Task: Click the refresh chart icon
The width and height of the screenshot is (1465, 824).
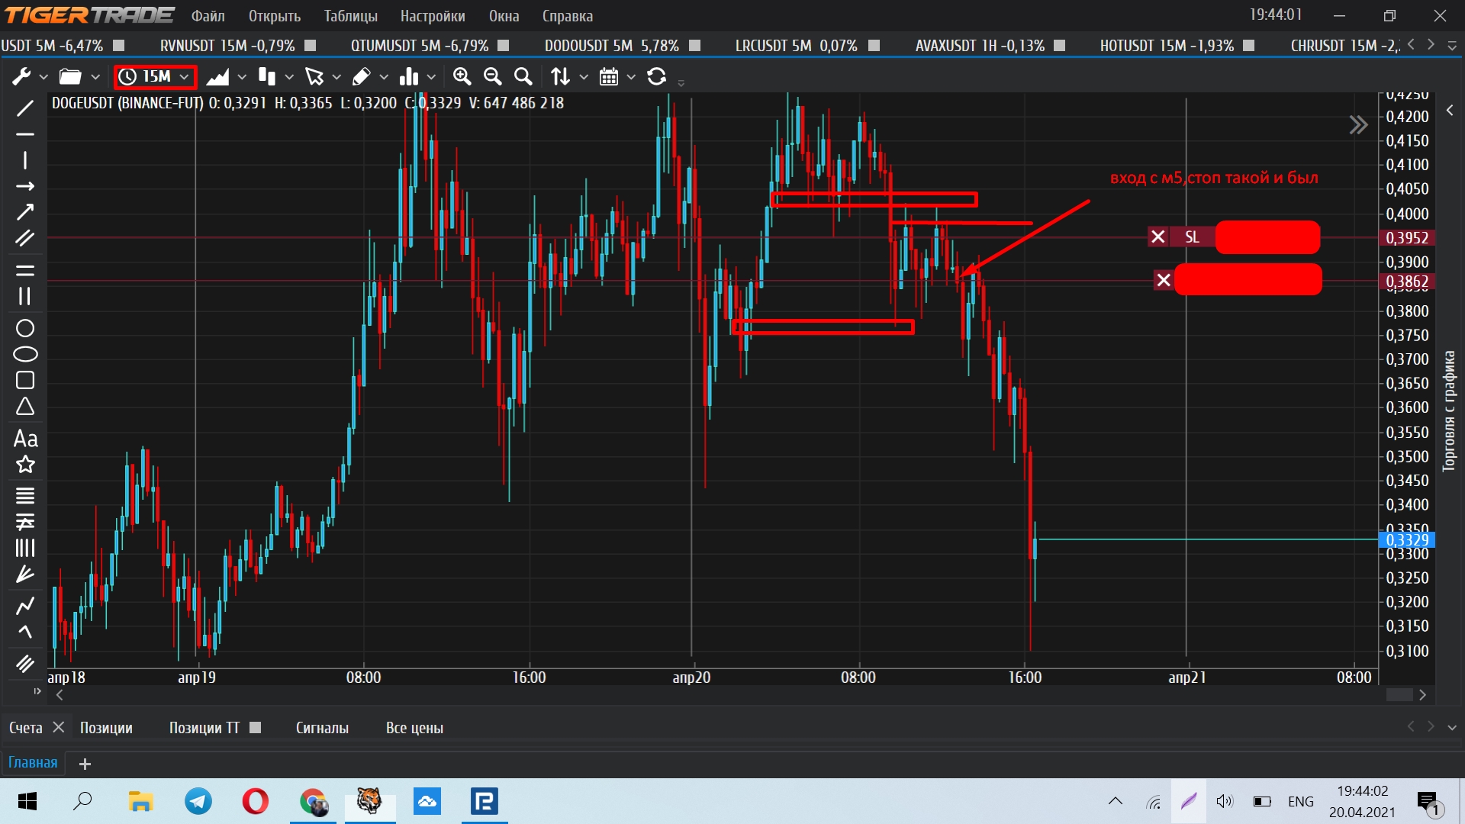Action: click(x=656, y=76)
